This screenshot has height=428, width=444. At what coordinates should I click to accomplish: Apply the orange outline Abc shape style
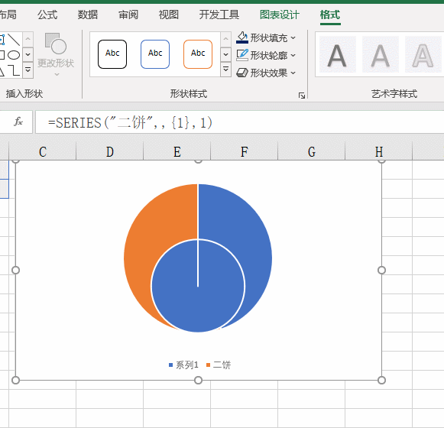click(198, 54)
